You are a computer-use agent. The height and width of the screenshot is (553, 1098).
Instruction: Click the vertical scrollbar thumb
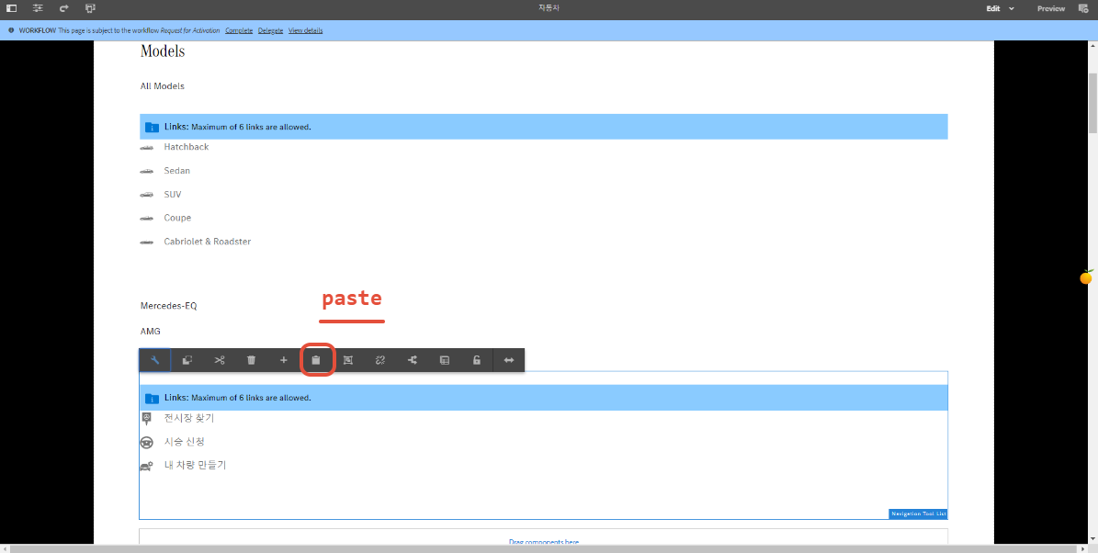point(1092,101)
